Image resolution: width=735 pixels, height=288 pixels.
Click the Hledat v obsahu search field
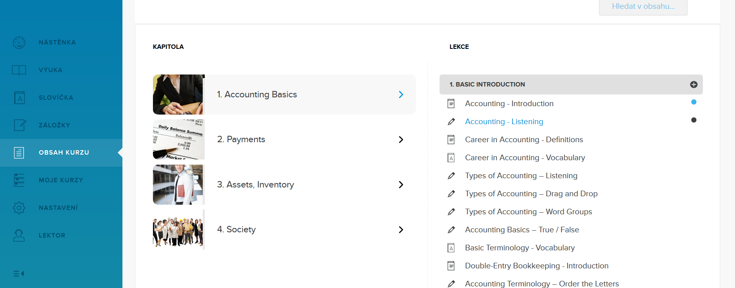click(x=643, y=7)
